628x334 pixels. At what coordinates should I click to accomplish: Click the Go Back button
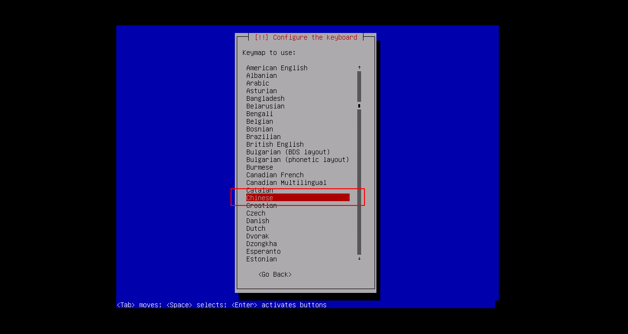(x=275, y=274)
